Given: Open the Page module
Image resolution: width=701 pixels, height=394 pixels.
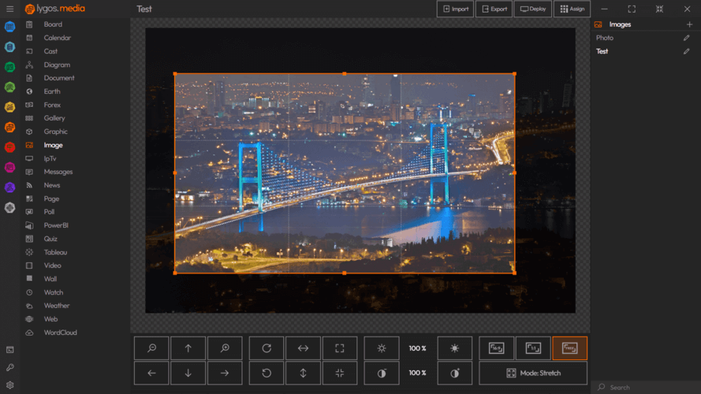Looking at the screenshot, I should click(51, 199).
